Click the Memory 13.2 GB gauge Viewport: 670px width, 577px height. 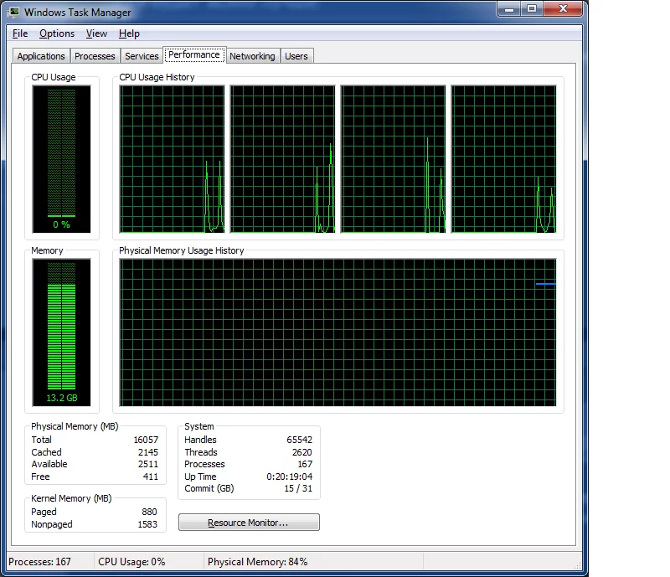point(61,332)
